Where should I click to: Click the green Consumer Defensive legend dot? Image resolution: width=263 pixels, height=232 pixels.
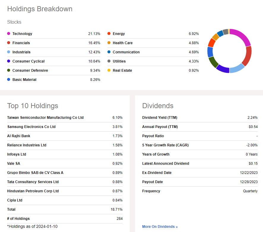9,71
